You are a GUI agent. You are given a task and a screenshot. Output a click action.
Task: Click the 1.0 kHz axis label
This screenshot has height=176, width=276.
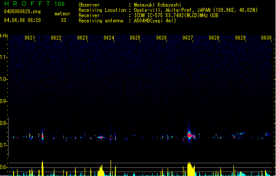(x=4, y=79)
